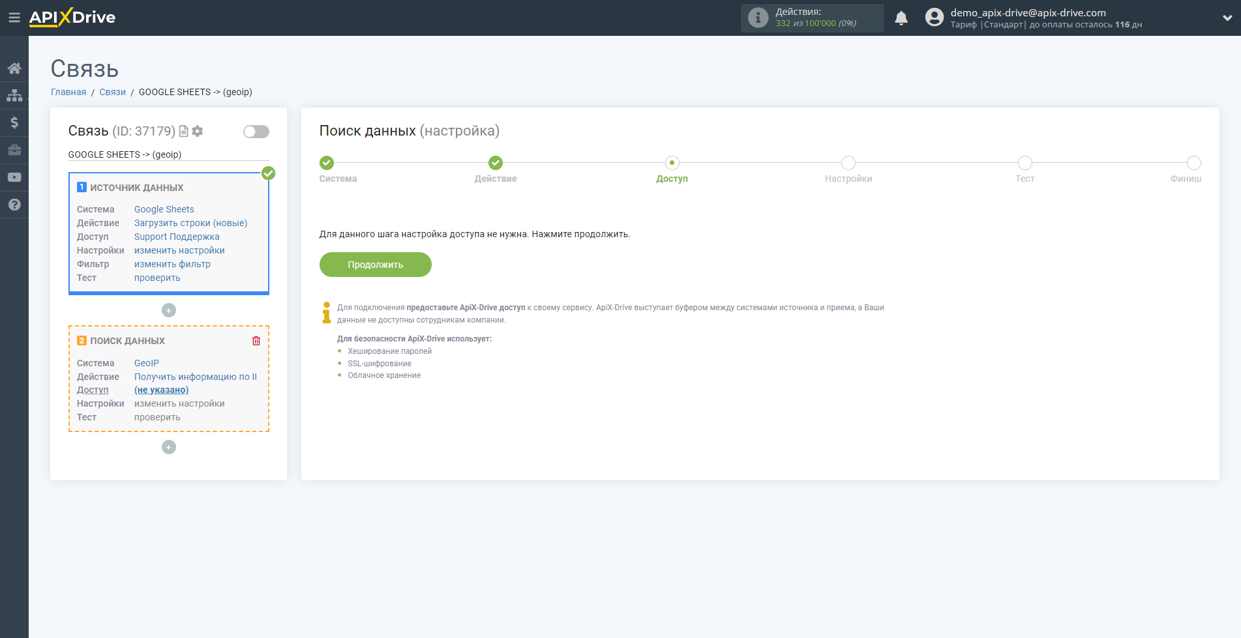
Task: Click the account email text
Action: pos(1028,12)
